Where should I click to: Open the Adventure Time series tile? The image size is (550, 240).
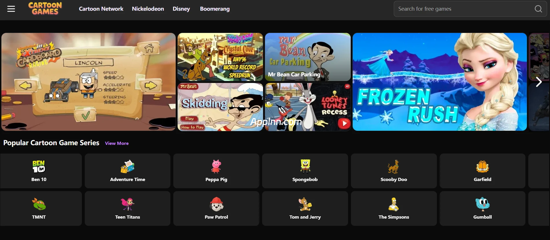128,171
